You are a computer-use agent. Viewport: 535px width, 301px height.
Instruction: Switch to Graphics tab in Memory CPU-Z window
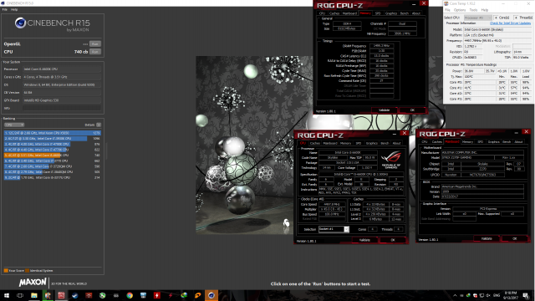(x=391, y=13)
